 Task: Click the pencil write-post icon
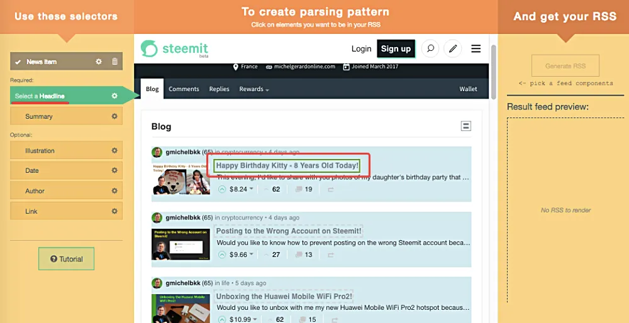pos(453,49)
